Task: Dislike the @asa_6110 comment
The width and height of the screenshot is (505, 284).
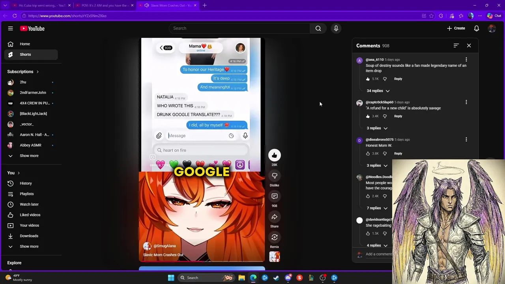Action: click(385, 79)
